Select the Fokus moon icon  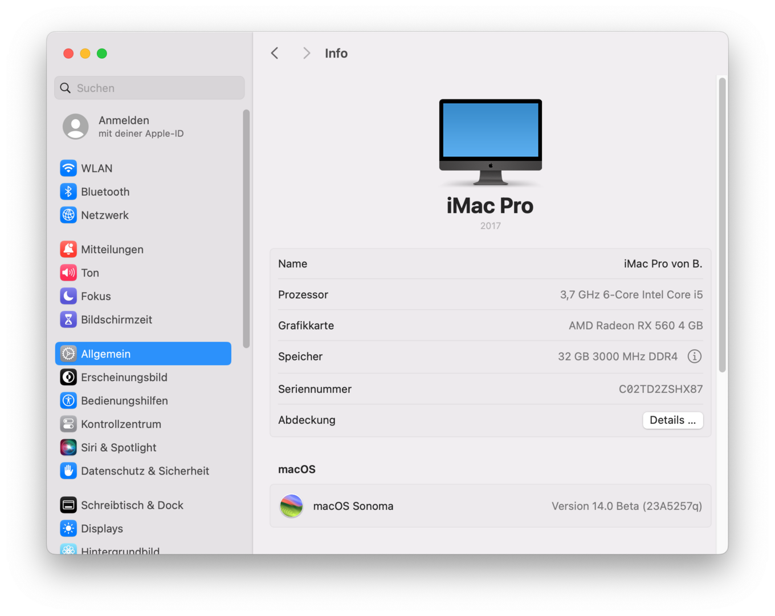tap(68, 296)
